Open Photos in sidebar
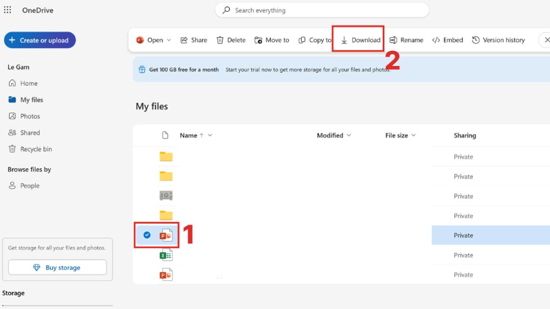Screen dimensions: 550x309 click(24, 116)
